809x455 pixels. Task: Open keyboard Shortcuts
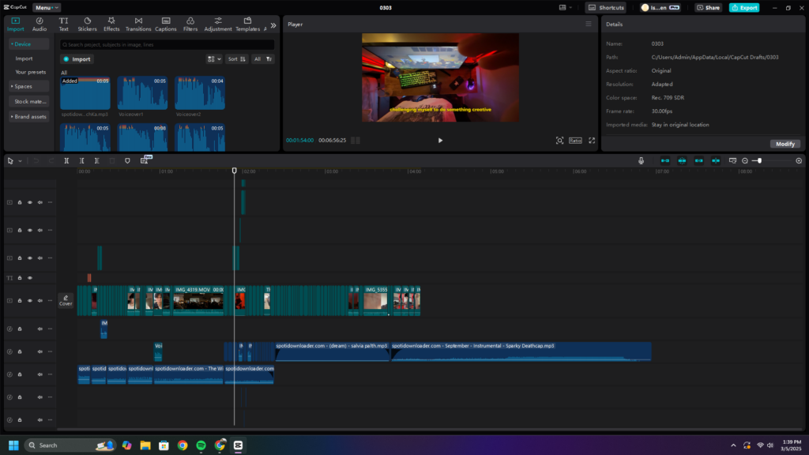tap(606, 8)
